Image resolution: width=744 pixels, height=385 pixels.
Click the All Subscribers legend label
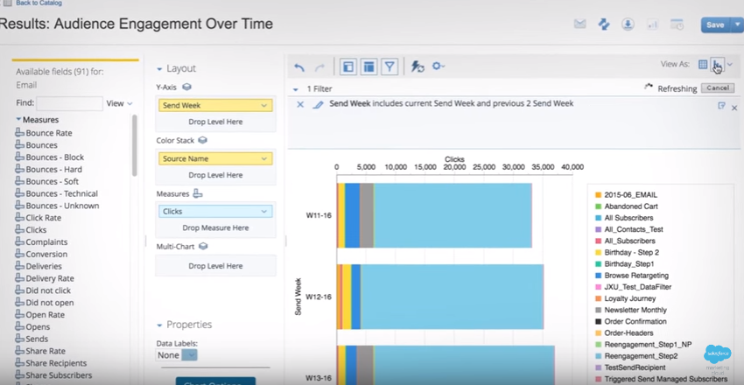pyautogui.click(x=628, y=218)
